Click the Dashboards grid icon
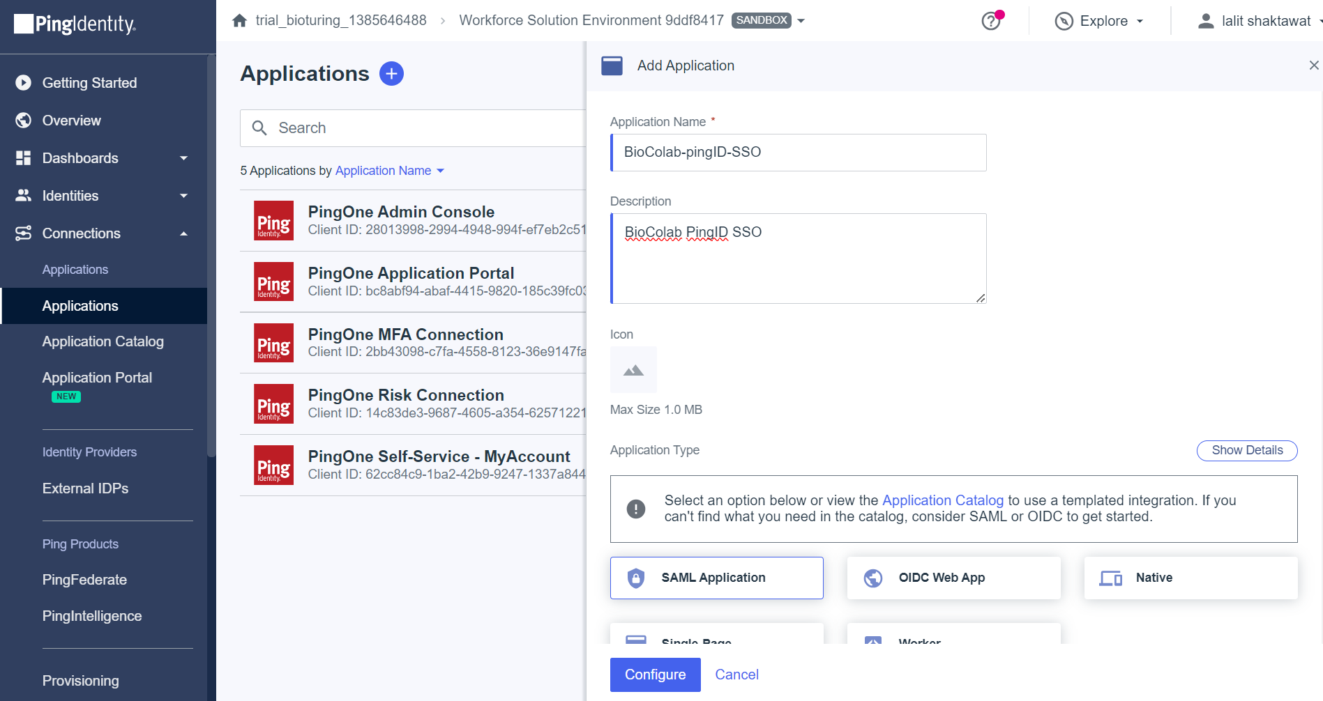1323x701 pixels. (x=24, y=158)
